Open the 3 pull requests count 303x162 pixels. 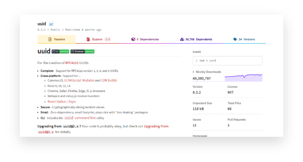(228, 125)
